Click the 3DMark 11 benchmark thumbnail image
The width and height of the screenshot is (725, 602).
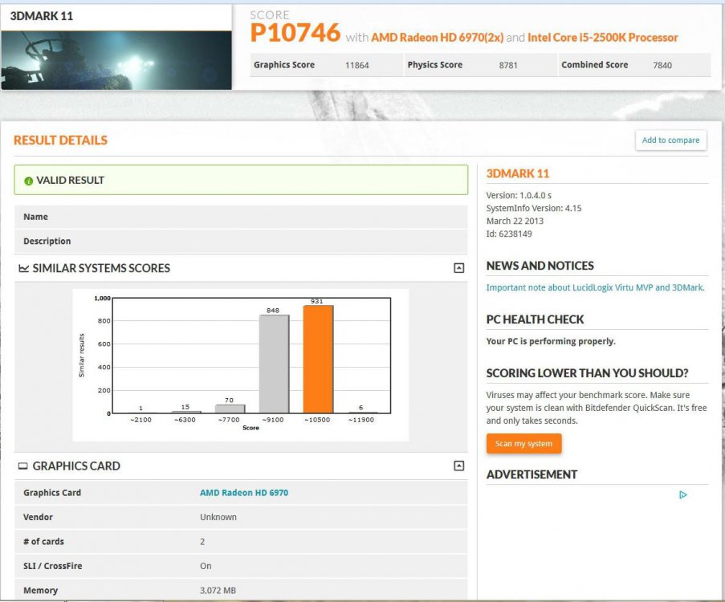pos(116,60)
